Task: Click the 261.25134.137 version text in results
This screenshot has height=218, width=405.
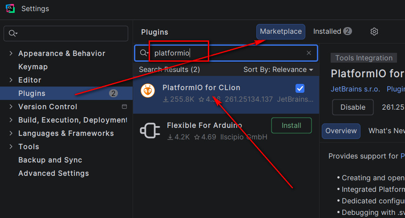Action: tap(249, 99)
